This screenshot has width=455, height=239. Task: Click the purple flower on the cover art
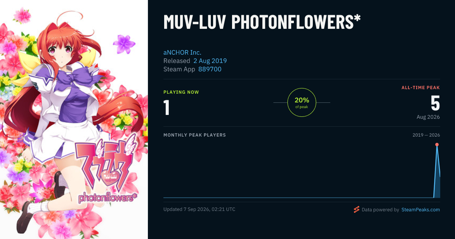point(124,44)
